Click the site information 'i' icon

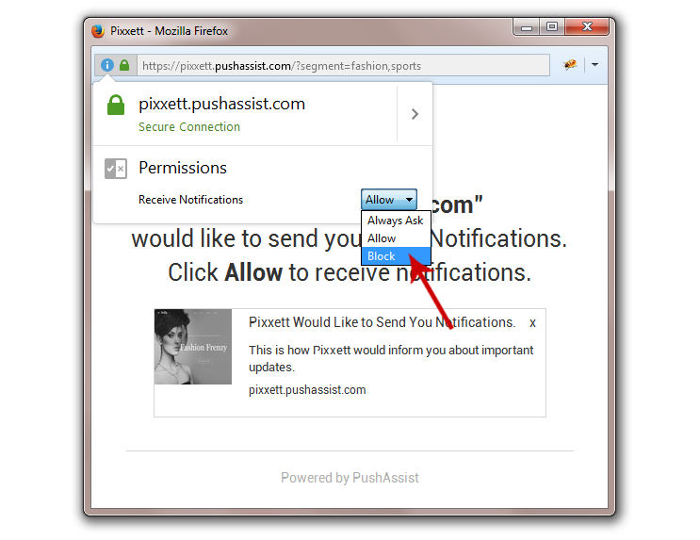tap(107, 65)
